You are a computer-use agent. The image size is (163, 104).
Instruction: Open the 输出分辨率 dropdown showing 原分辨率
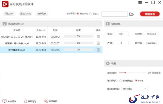point(134,89)
